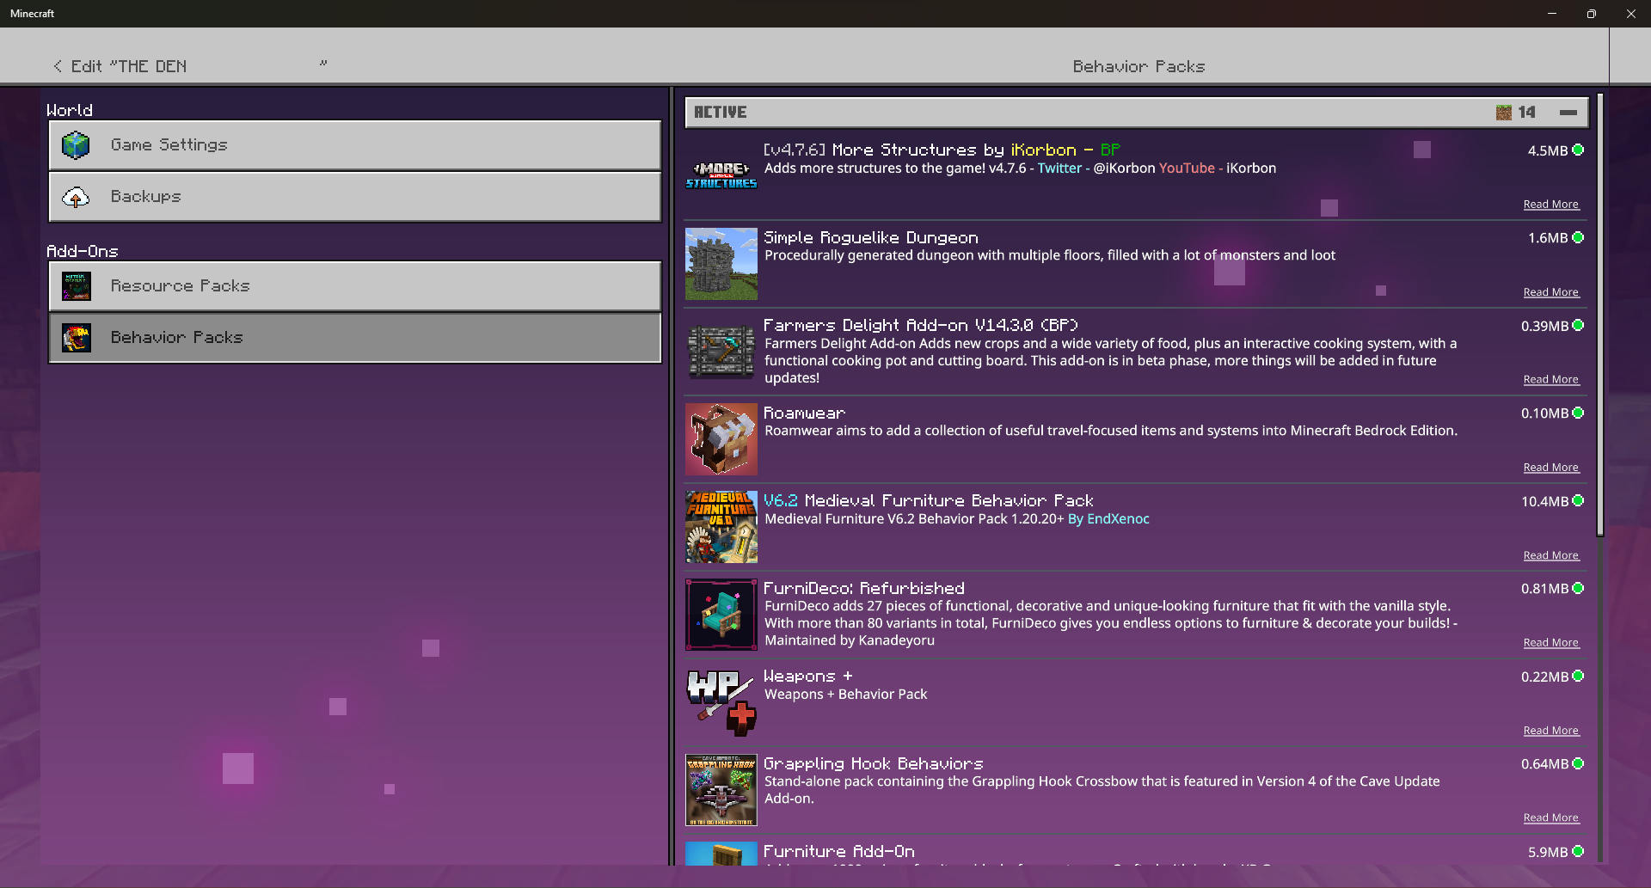Click the Grappling Hook Behaviors pack thumbnail
Viewport: 1651px width, 888px height.
point(721,790)
